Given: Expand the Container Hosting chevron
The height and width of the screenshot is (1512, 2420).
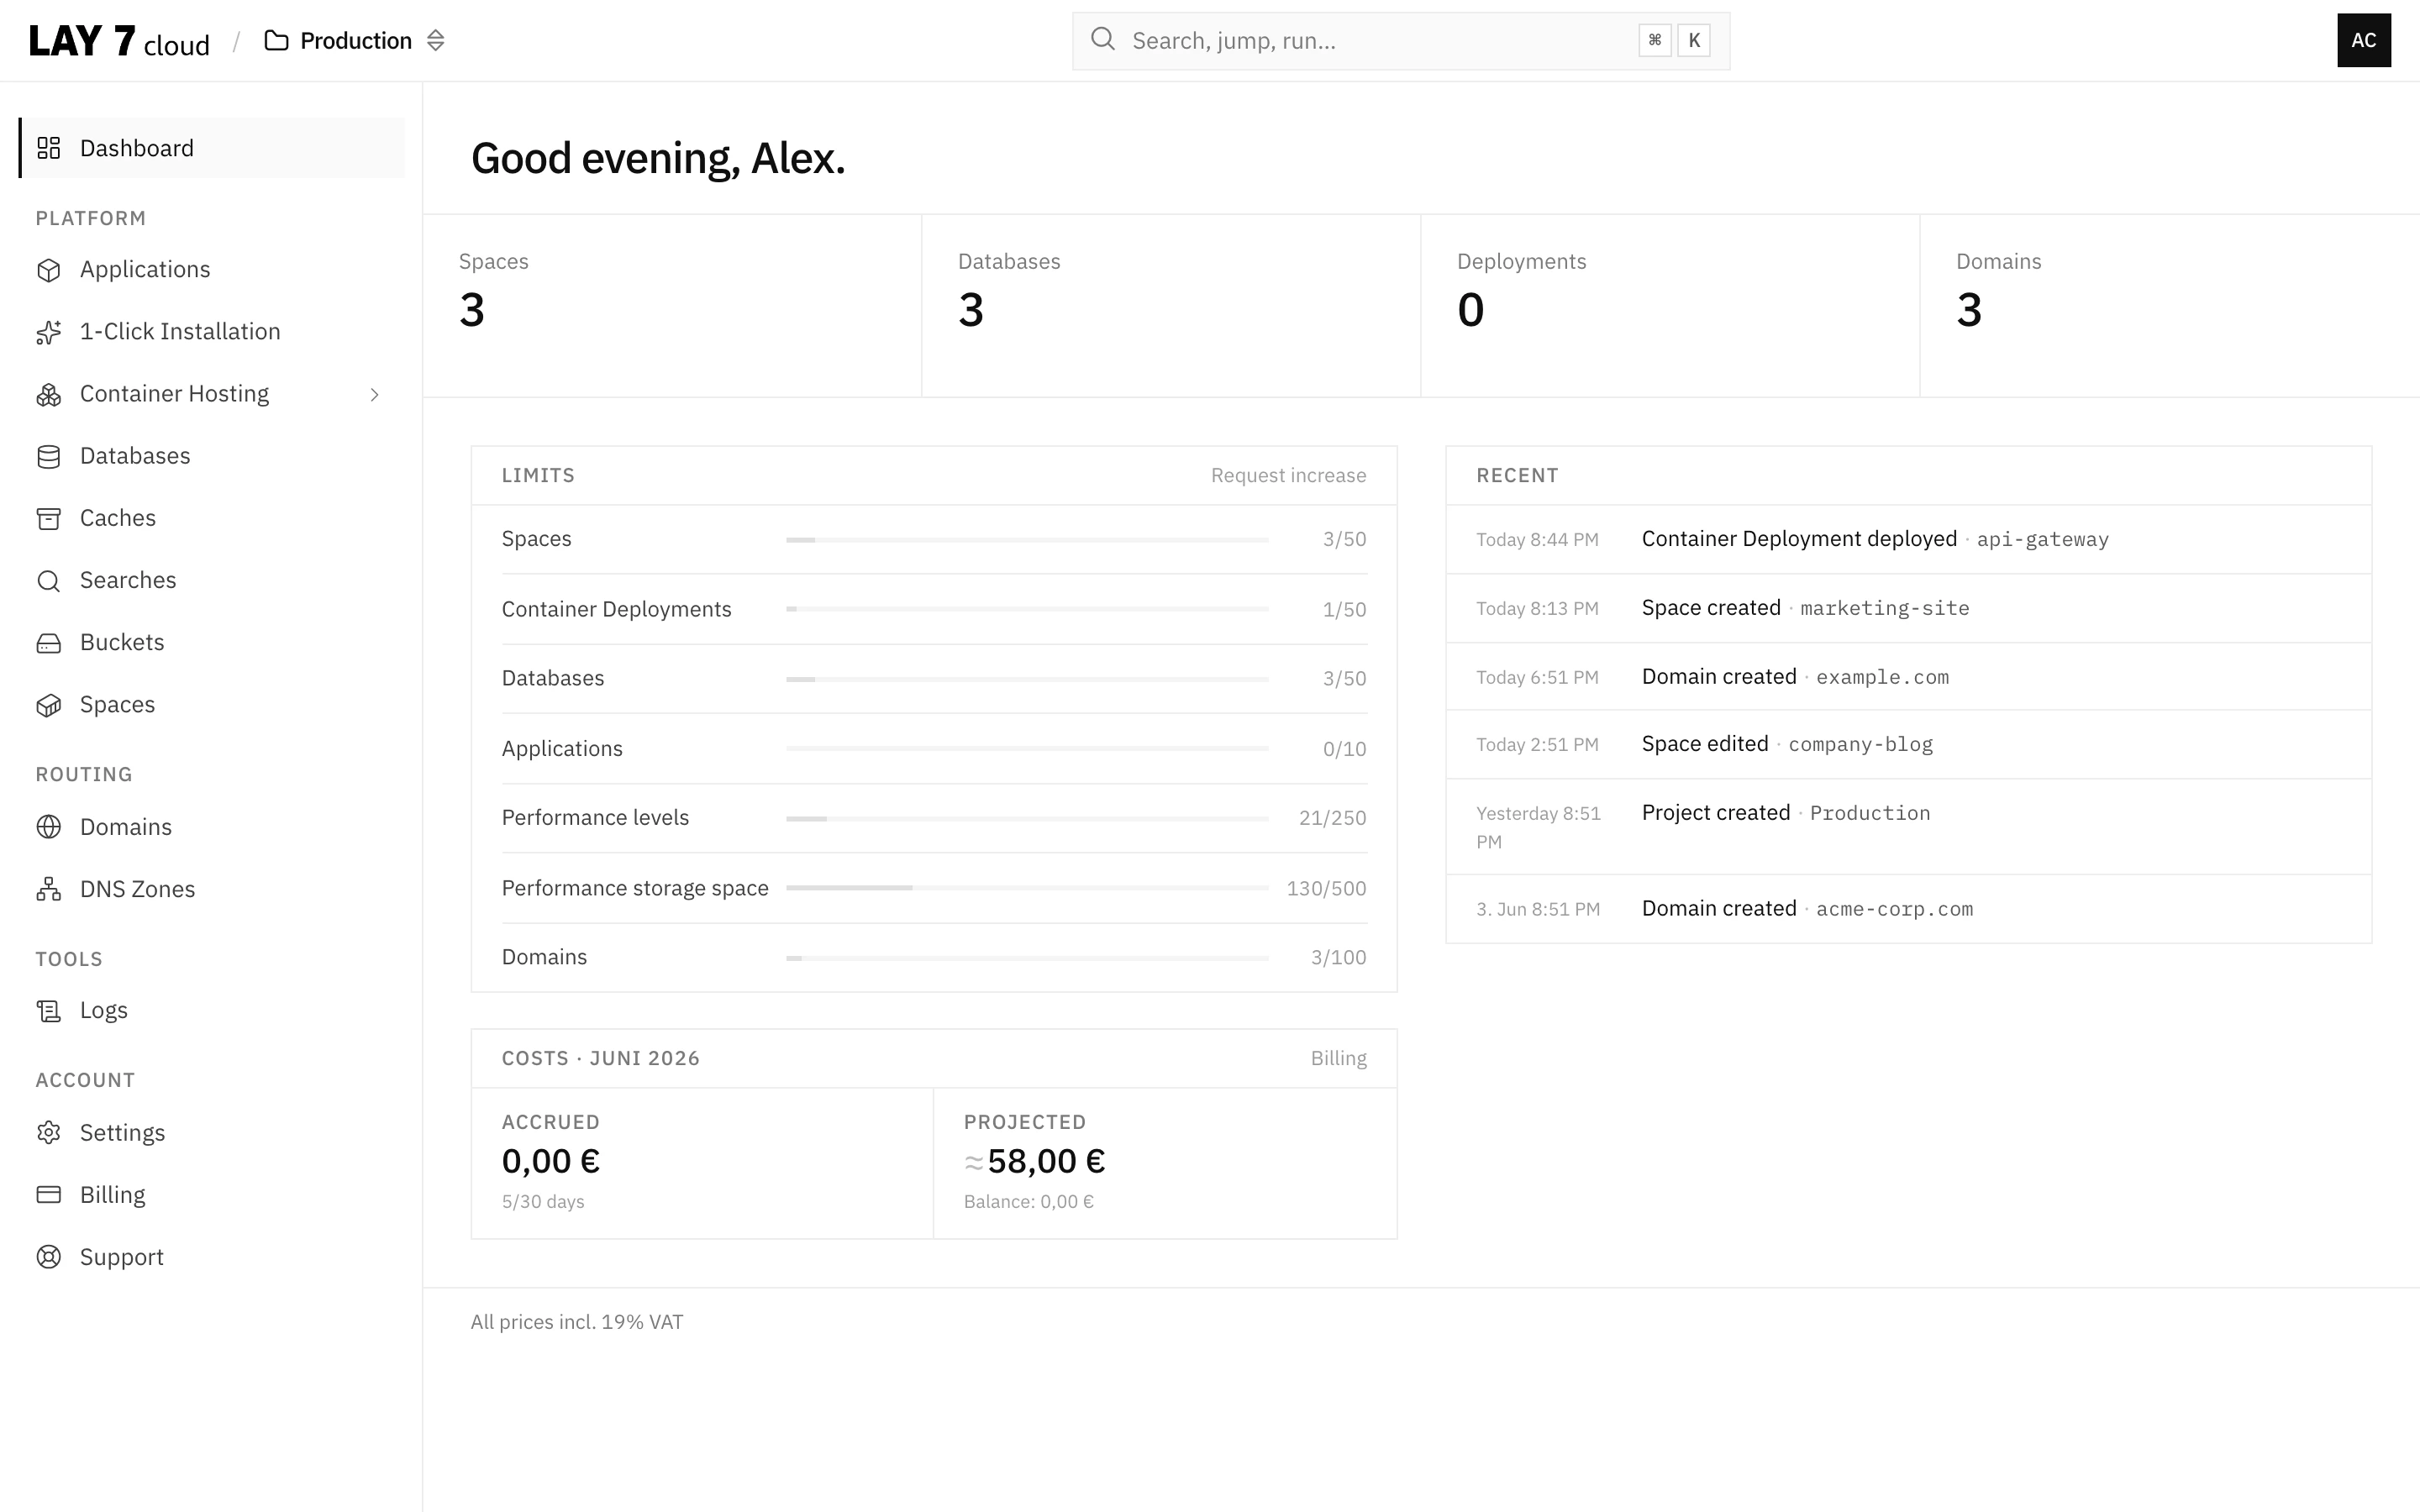Looking at the screenshot, I should [374, 395].
